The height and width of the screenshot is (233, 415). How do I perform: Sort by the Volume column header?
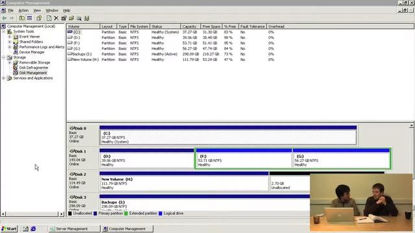(83, 27)
